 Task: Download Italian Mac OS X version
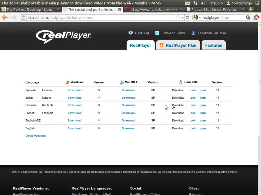(x=129, y=98)
